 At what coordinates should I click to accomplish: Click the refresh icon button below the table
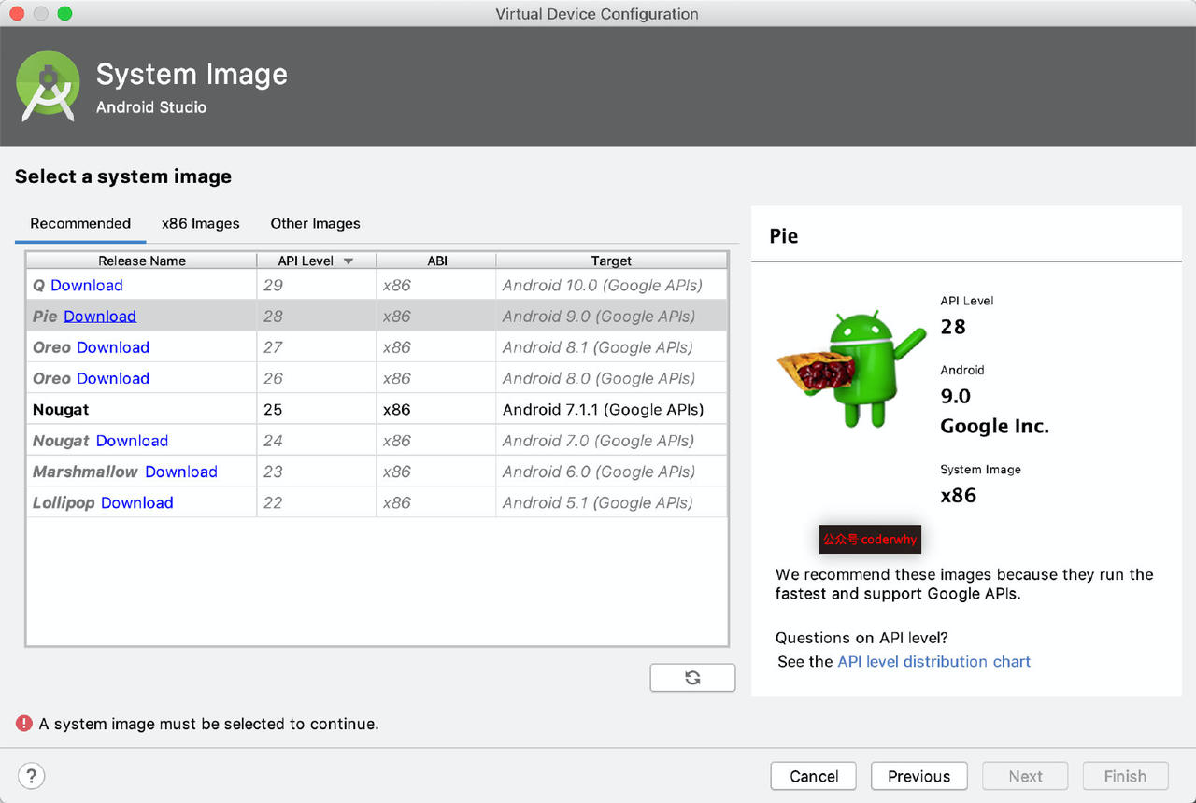click(692, 678)
